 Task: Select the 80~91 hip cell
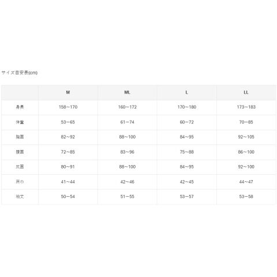coord(68,167)
